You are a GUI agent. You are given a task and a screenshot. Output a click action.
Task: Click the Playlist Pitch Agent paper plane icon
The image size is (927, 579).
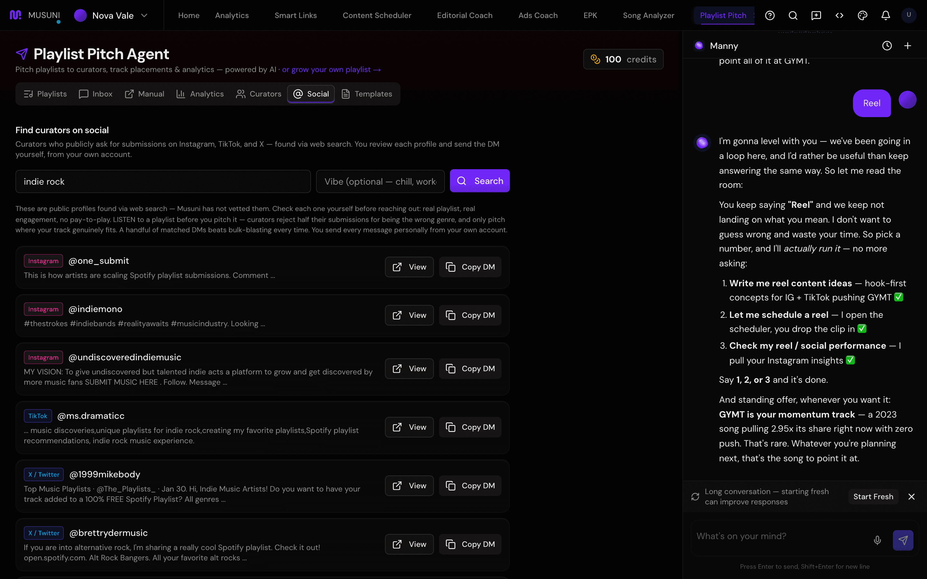click(22, 54)
